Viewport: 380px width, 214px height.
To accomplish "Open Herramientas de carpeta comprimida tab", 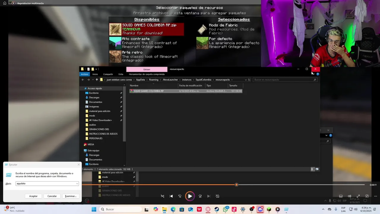I will click(x=147, y=74).
